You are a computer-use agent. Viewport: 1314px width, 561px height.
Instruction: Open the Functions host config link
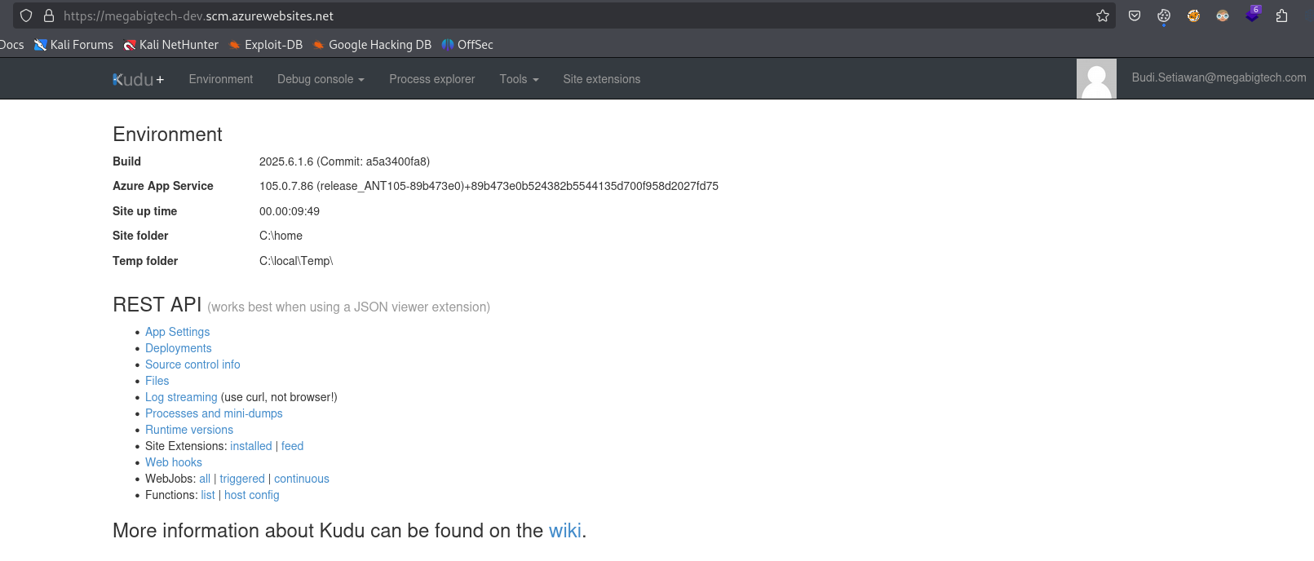click(251, 495)
